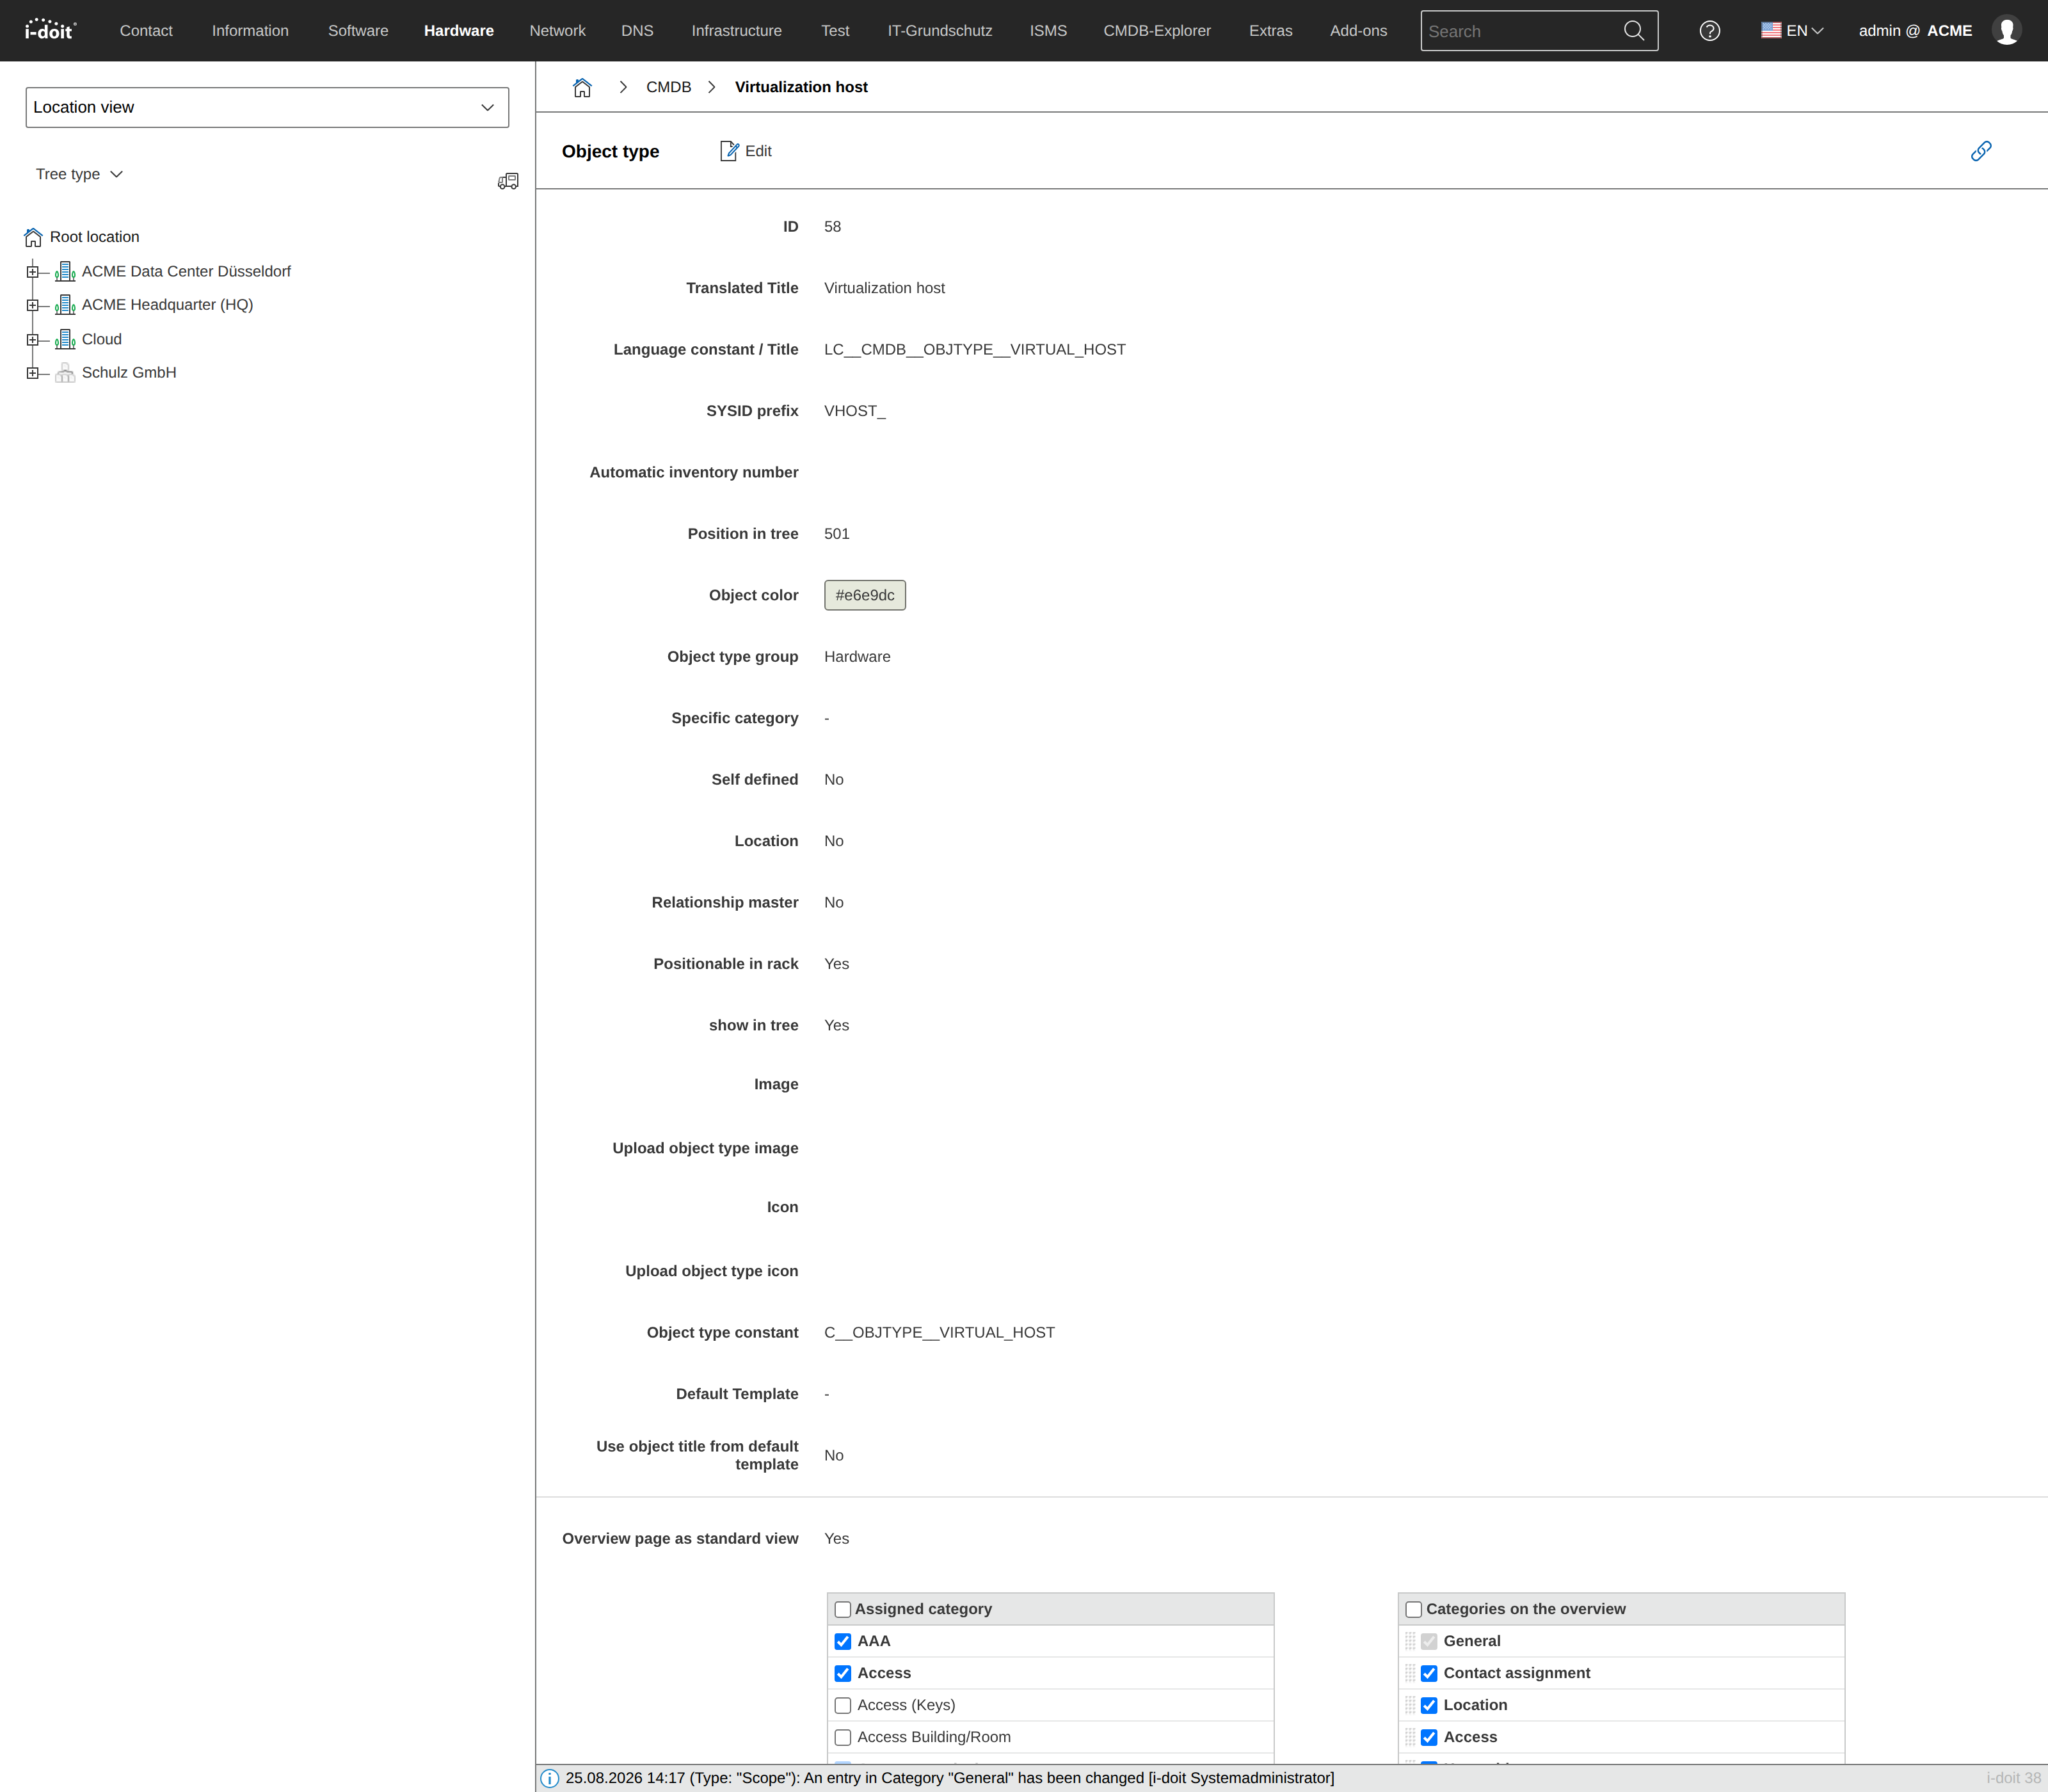
Task: Uncheck Contact assignment in overview
Action: [x=1429, y=1673]
